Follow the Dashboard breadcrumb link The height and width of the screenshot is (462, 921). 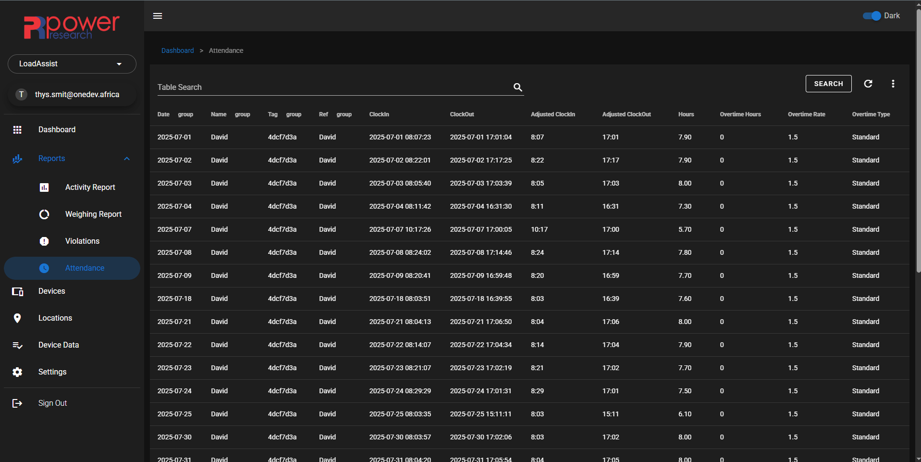click(x=177, y=50)
